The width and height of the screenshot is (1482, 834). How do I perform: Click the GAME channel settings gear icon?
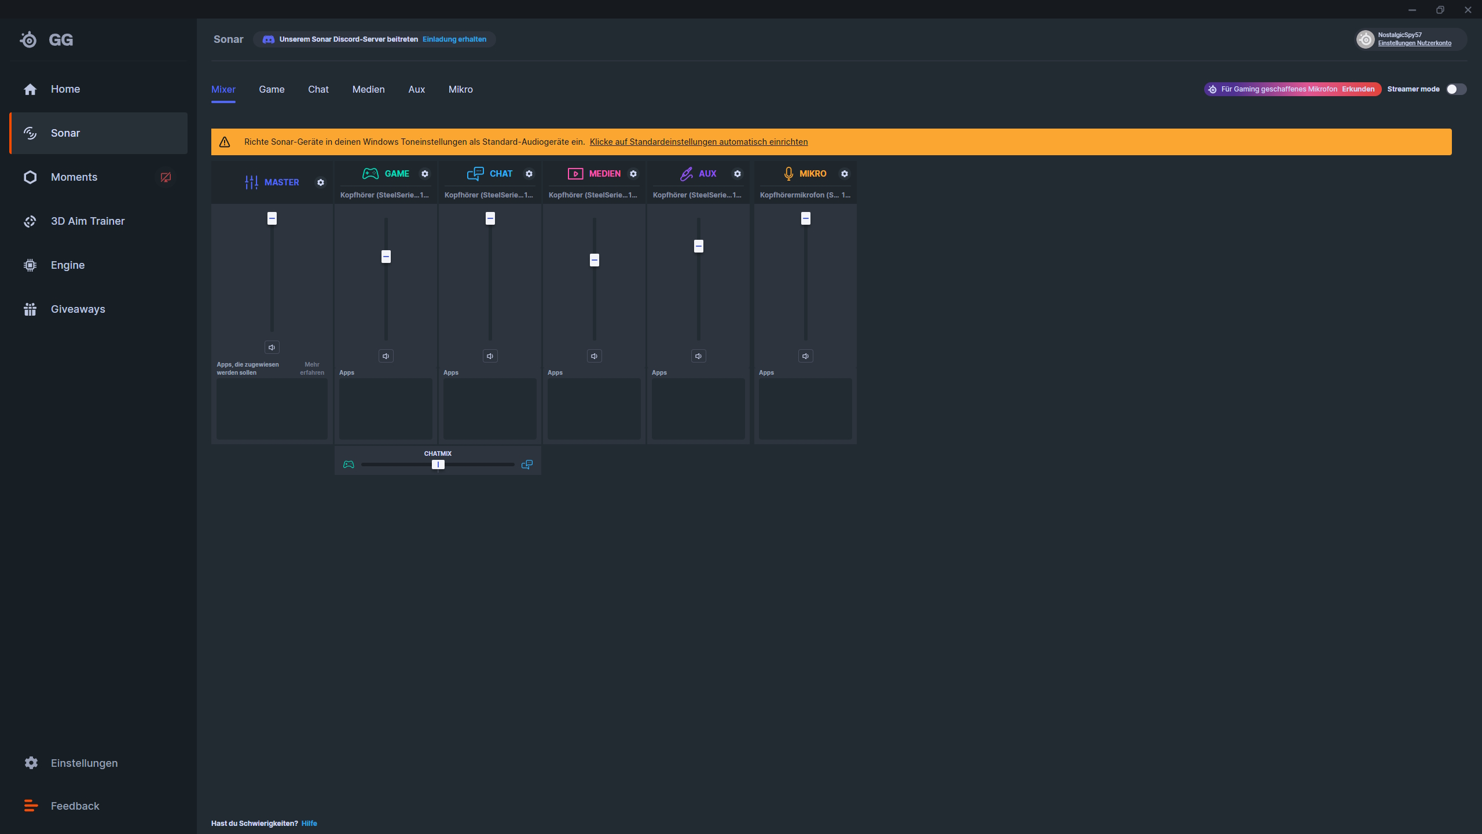425,173
